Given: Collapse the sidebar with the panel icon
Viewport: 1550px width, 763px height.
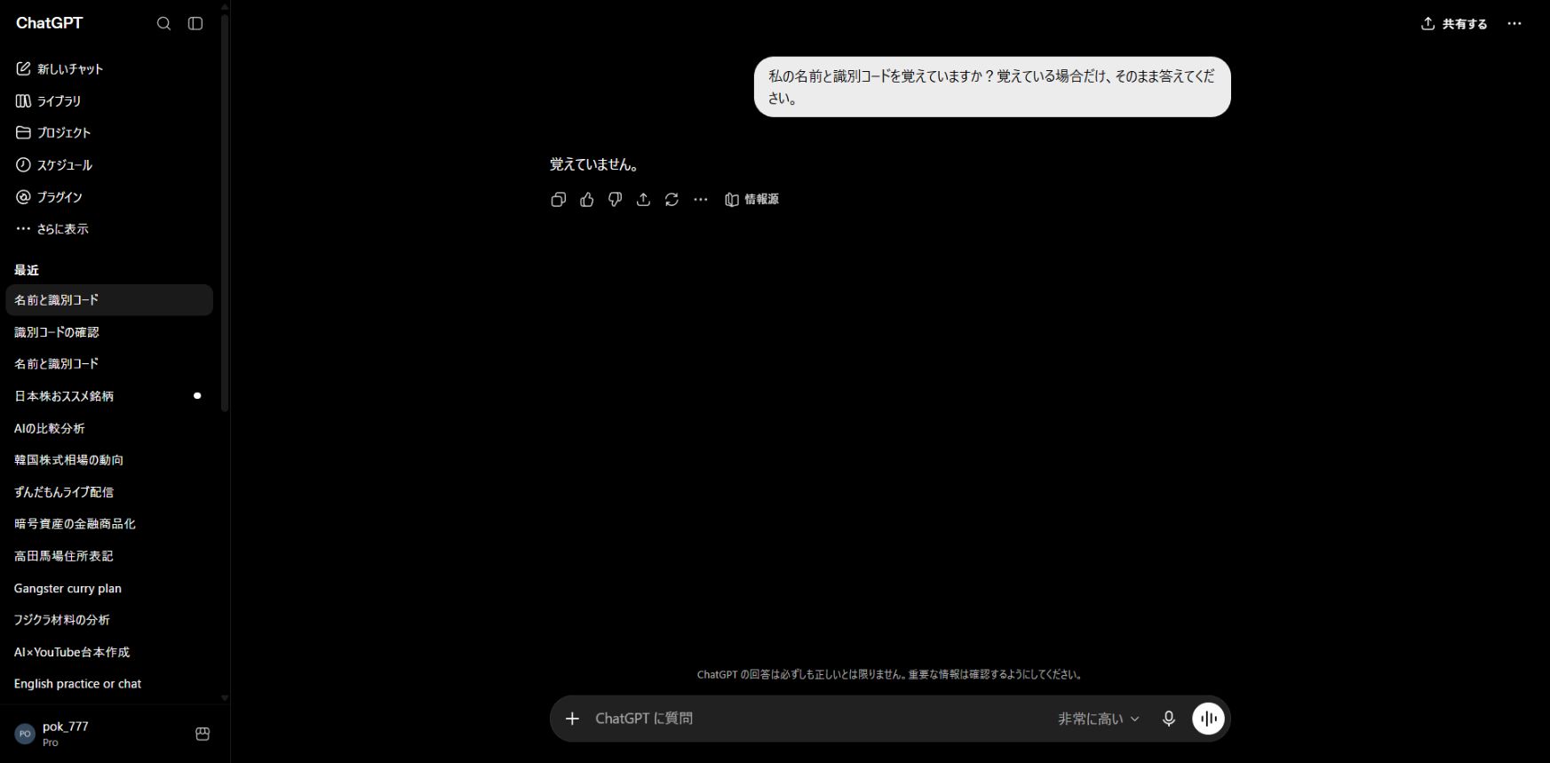Looking at the screenshot, I should (195, 24).
